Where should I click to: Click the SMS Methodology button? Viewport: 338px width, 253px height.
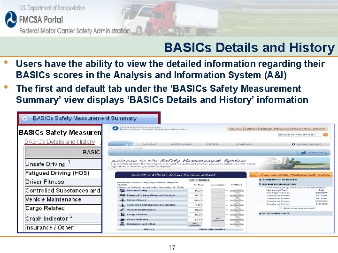(x=314, y=153)
